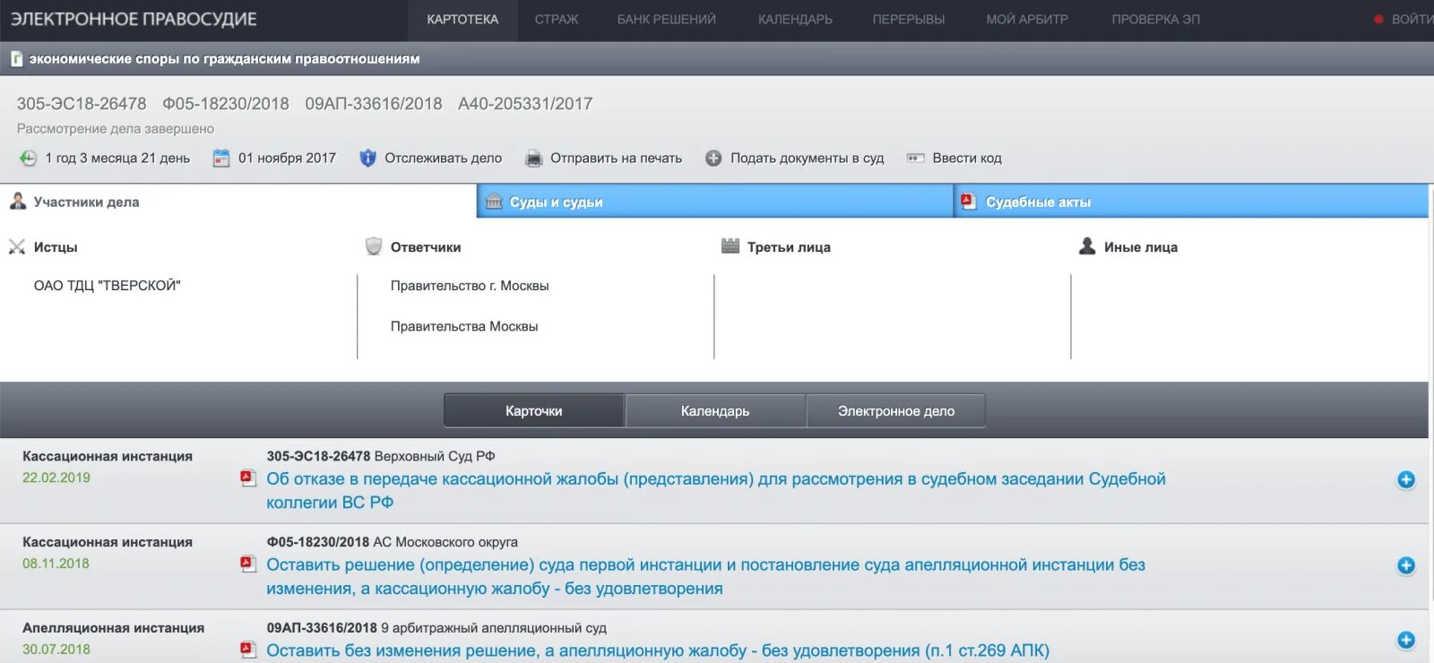This screenshot has width=1434, height=663.
Task: Click Апелляционная инстанция label
Action: (x=113, y=628)
